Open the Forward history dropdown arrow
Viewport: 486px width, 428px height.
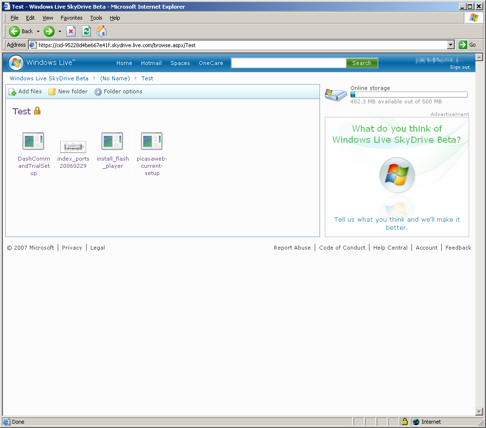[x=60, y=31]
